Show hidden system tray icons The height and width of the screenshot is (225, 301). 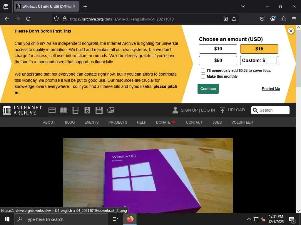click(249, 219)
